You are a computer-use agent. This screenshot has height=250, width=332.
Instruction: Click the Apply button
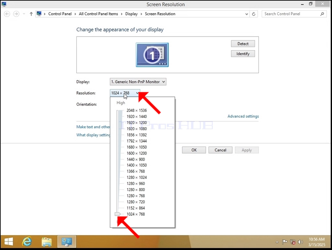[x=247, y=150]
